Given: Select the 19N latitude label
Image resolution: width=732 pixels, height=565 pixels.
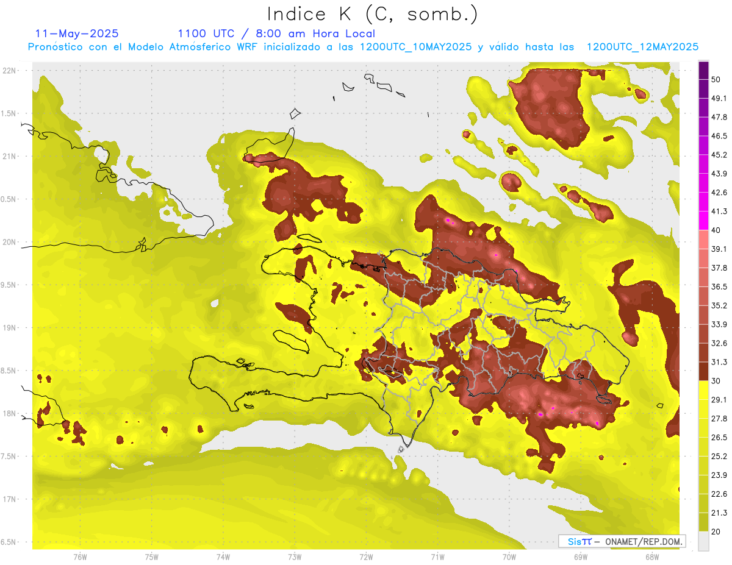Looking at the screenshot, I should (x=10, y=328).
